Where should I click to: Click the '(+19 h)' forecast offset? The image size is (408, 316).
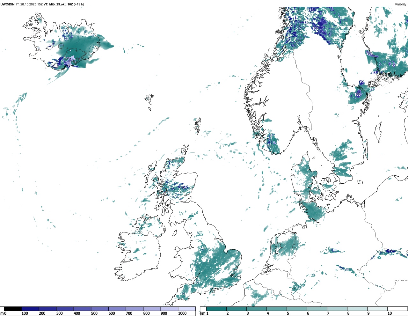(79, 4)
